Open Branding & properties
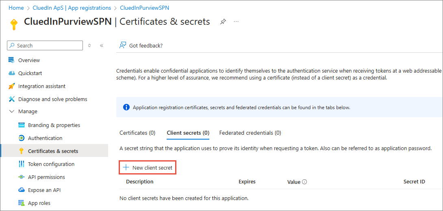 pyautogui.click(x=54, y=125)
